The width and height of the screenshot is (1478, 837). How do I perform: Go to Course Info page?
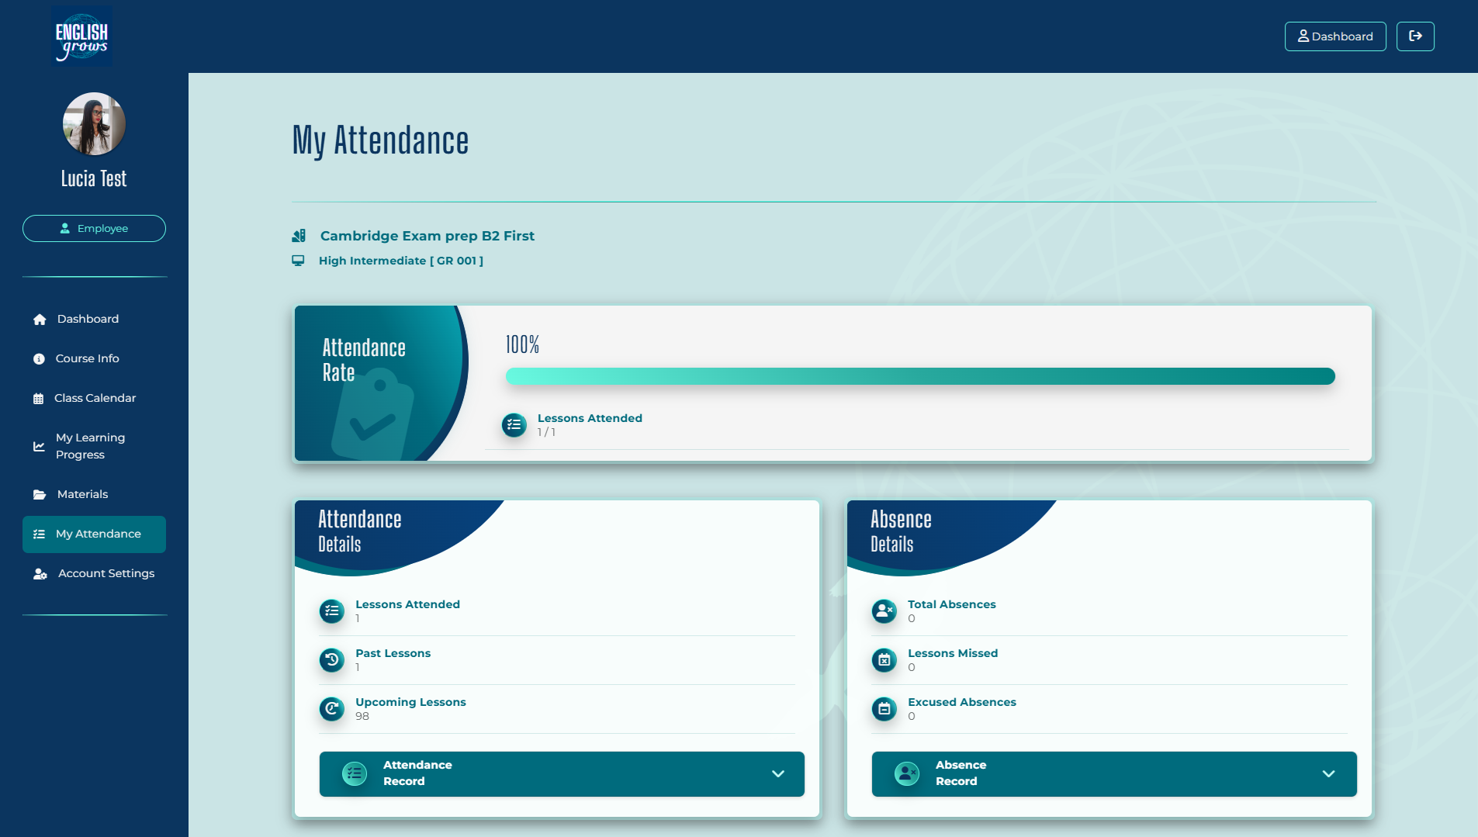coord(94,358)
